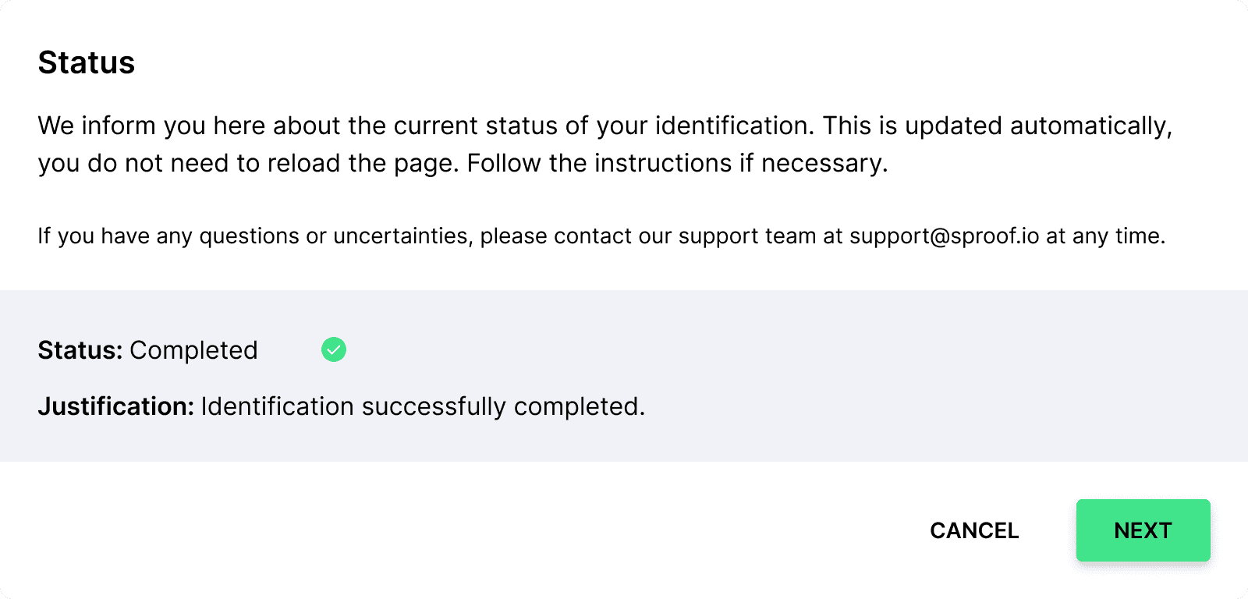Click the bold Justification: label

(x=115, y=406)
